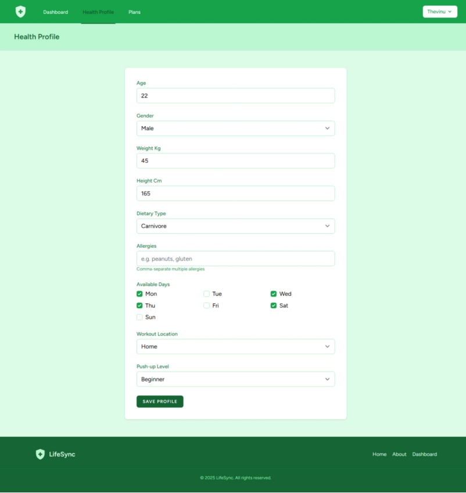Open the Dietary Type dropdown

(235, 226)
